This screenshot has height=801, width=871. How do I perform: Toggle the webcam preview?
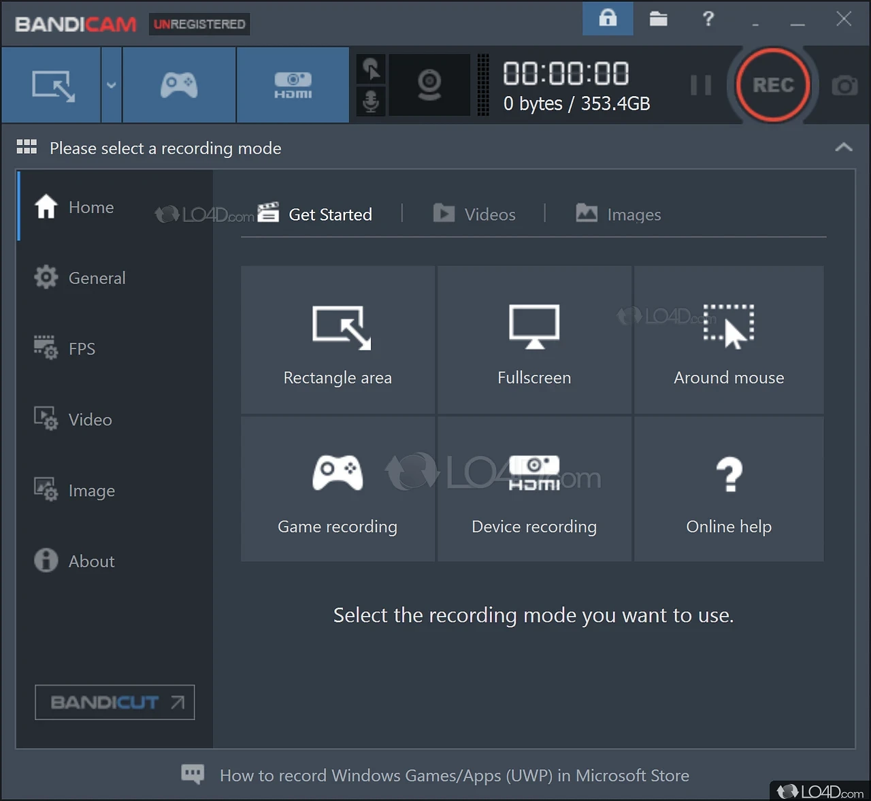click(x=429, y=84)
